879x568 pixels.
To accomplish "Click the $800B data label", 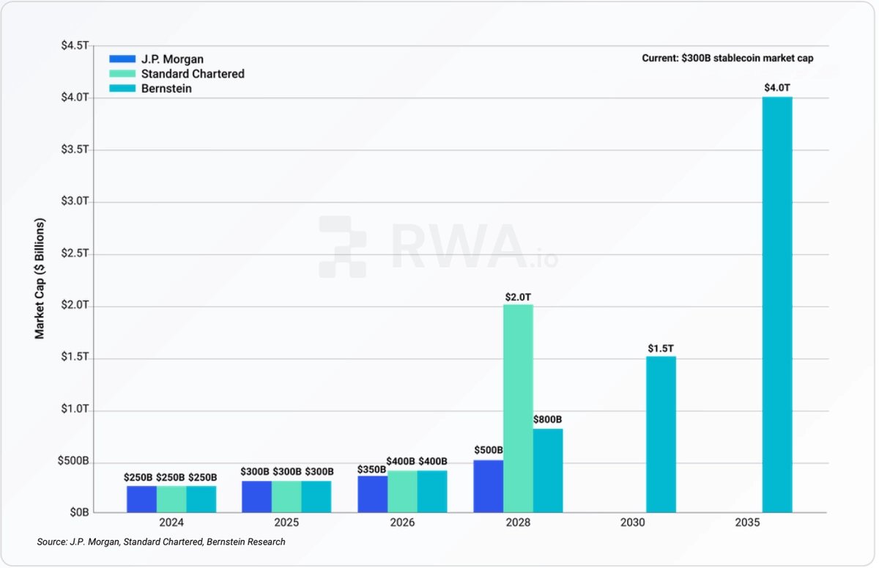I will (x=547, y=419).
